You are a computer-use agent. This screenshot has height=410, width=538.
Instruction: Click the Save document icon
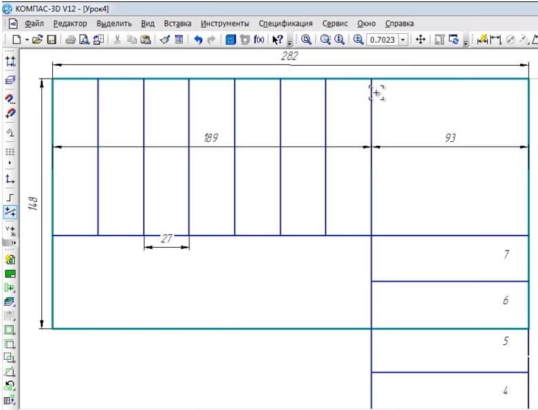51,40
